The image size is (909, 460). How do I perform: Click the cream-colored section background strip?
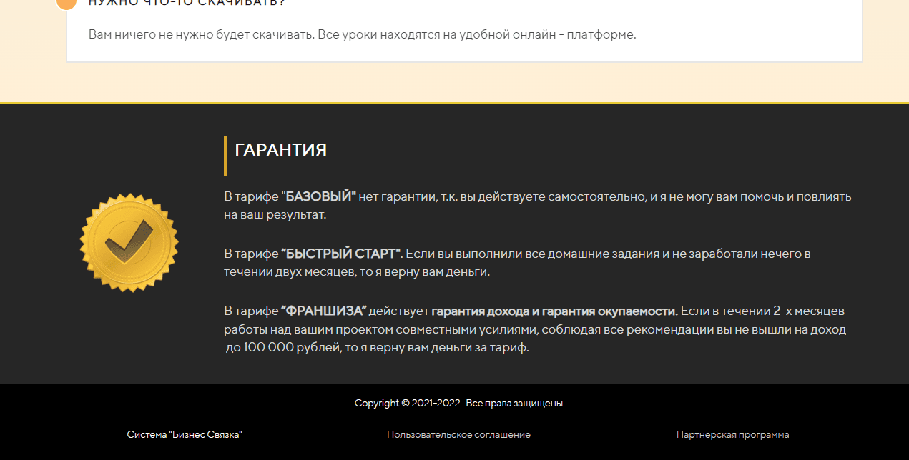click(x=455, y=82)
